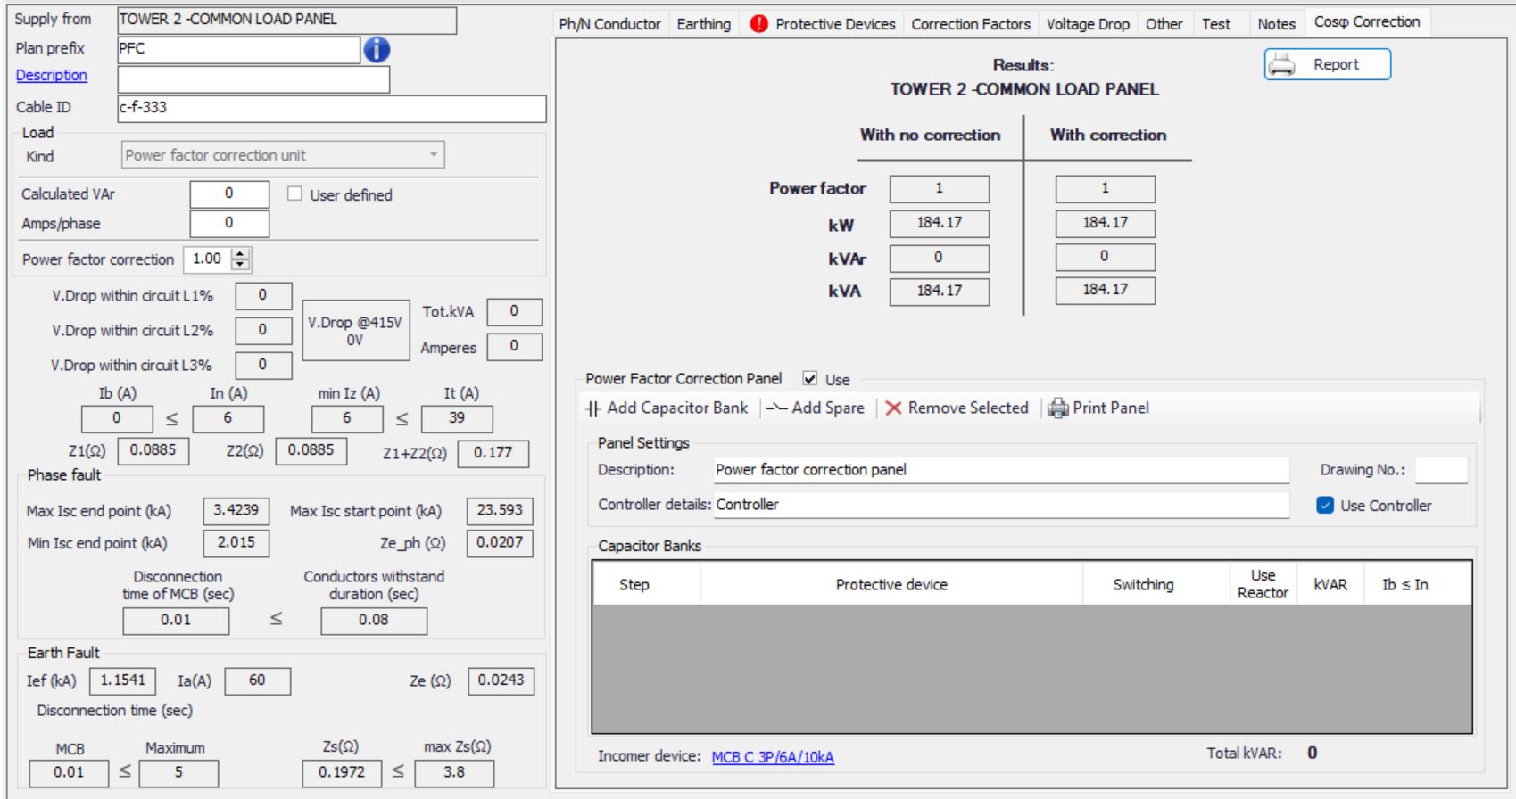Click the Max Isc start point value 23.593
The height and width of the screenshot is (799, 1516).
[x=500, y=511]
